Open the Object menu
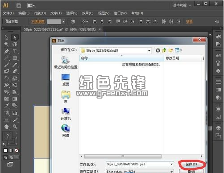This screenshot has height=173, width=224. [40, 13]
